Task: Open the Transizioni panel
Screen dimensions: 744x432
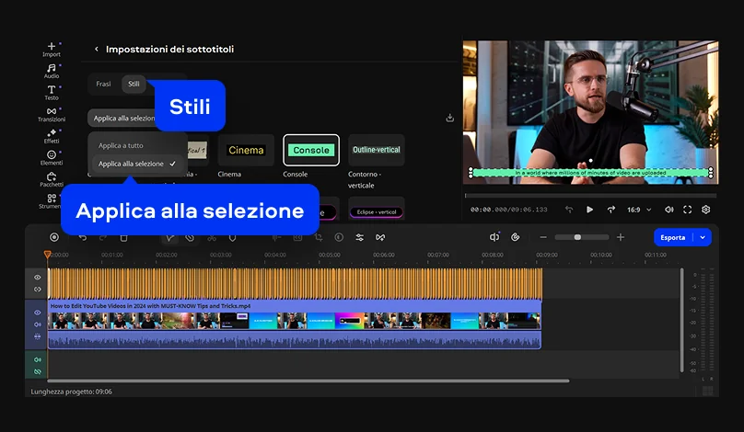Action: [52, 115]
